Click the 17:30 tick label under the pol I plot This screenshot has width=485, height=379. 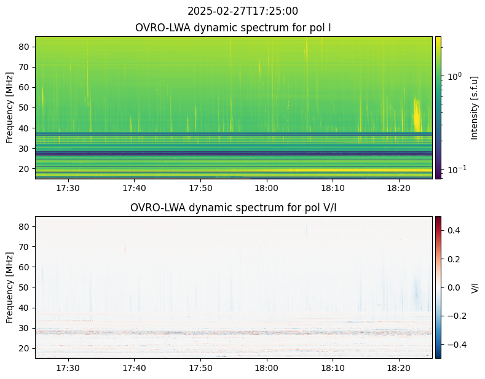pos(68,188)
